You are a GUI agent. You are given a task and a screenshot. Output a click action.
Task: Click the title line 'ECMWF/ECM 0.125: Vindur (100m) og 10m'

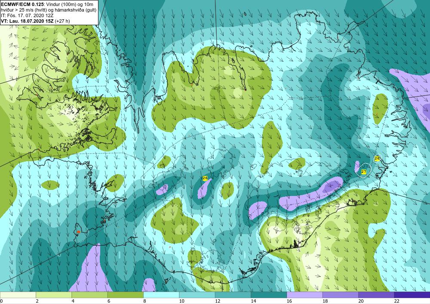point(47,4)
